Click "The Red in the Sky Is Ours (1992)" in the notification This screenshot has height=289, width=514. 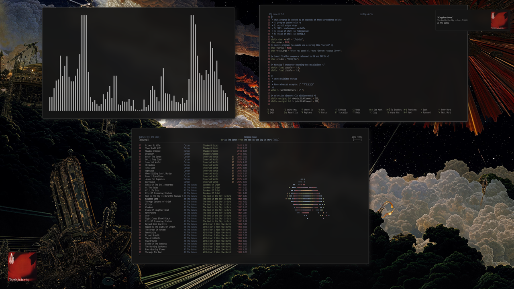click(452, 20)
